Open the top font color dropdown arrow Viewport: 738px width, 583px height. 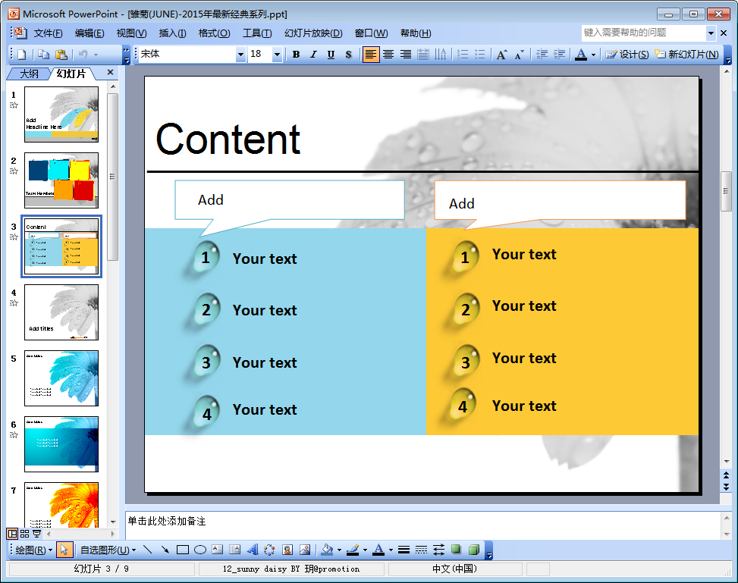(593, 55)
